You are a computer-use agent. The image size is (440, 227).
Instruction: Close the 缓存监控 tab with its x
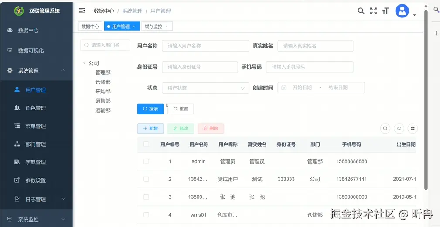coord(167,27)
